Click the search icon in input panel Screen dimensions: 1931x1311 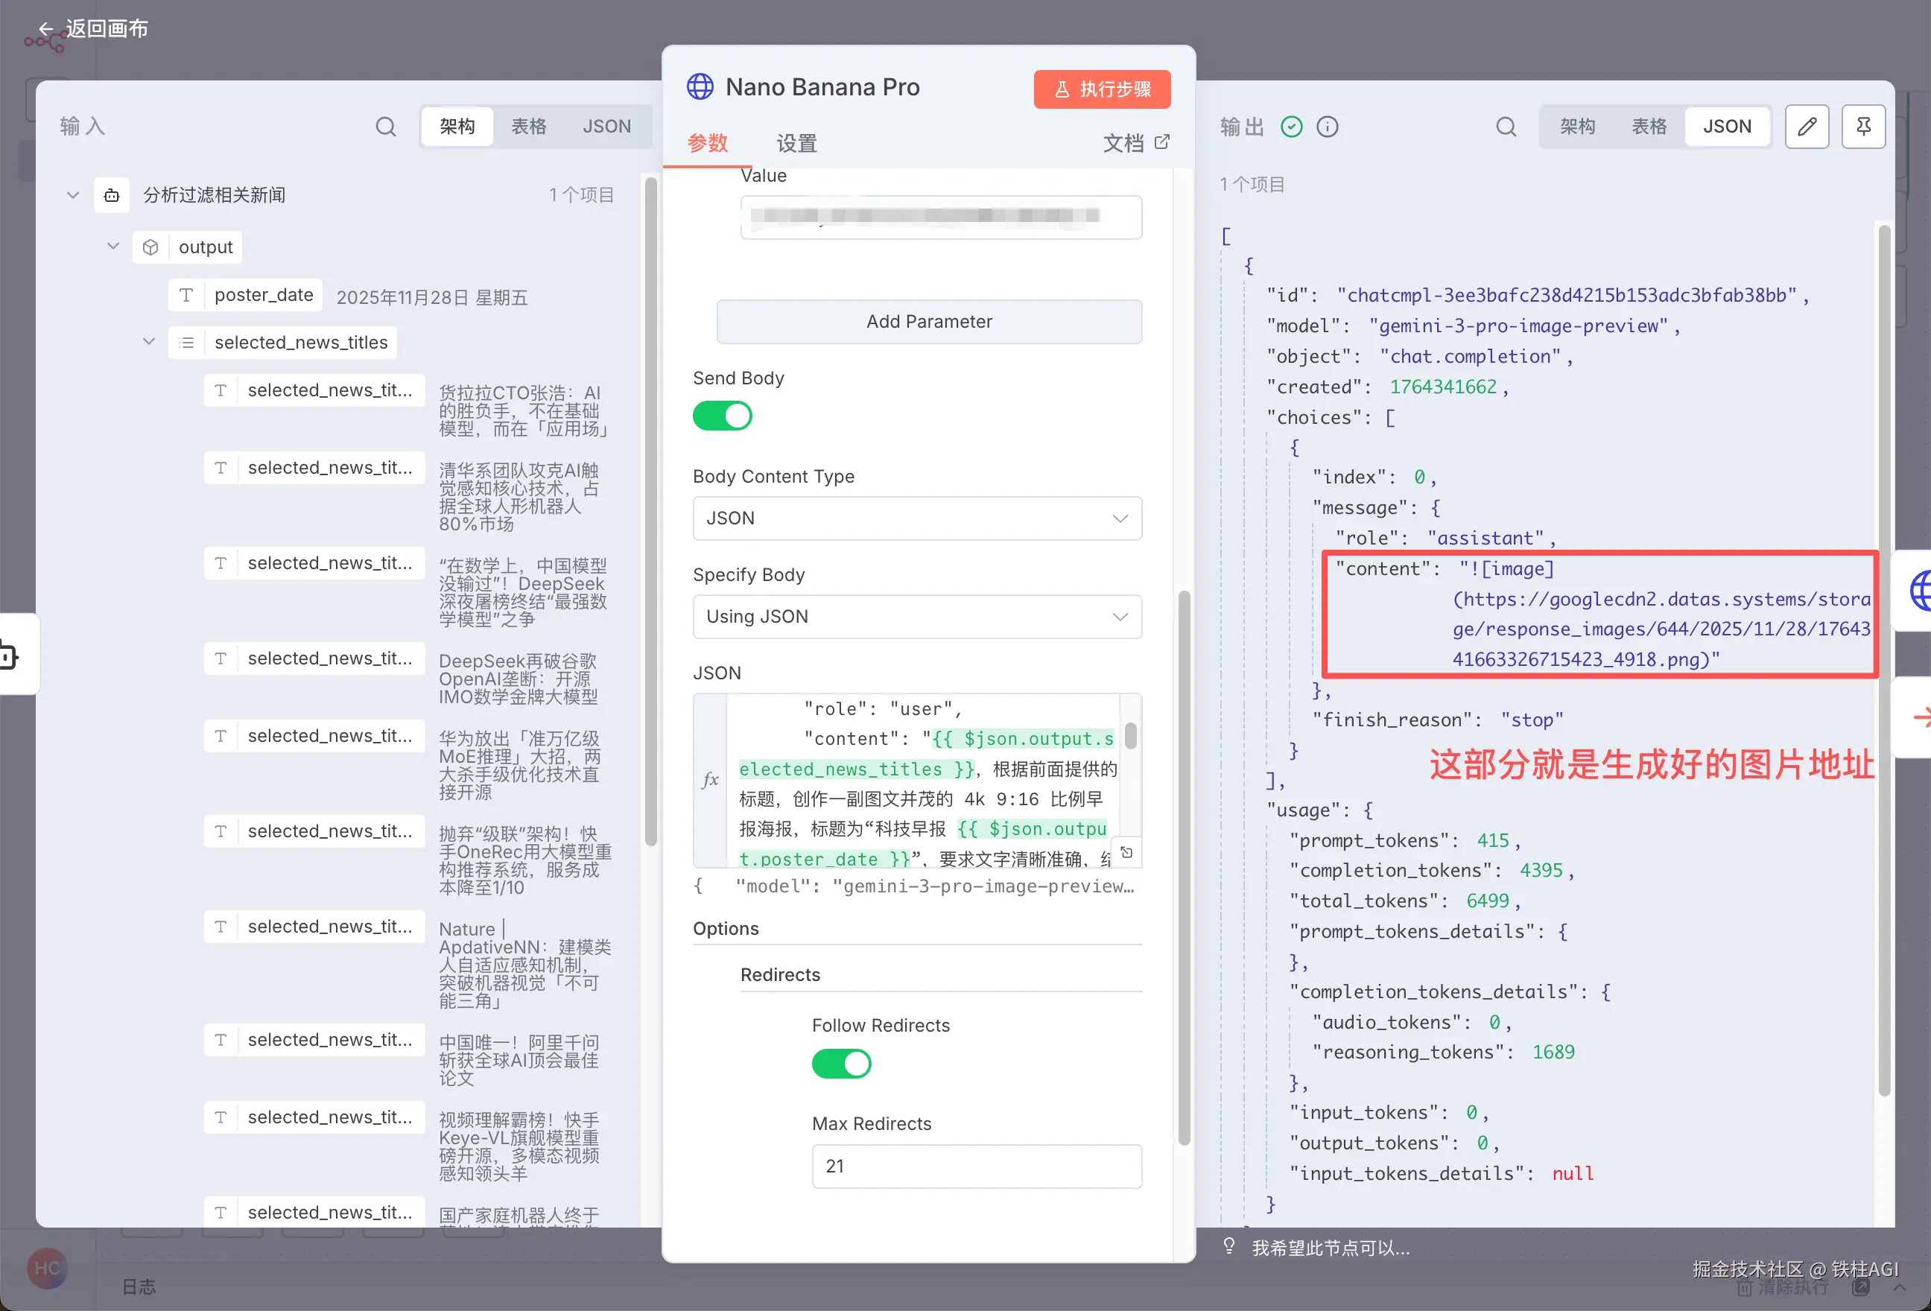click(x=386, y=127)
